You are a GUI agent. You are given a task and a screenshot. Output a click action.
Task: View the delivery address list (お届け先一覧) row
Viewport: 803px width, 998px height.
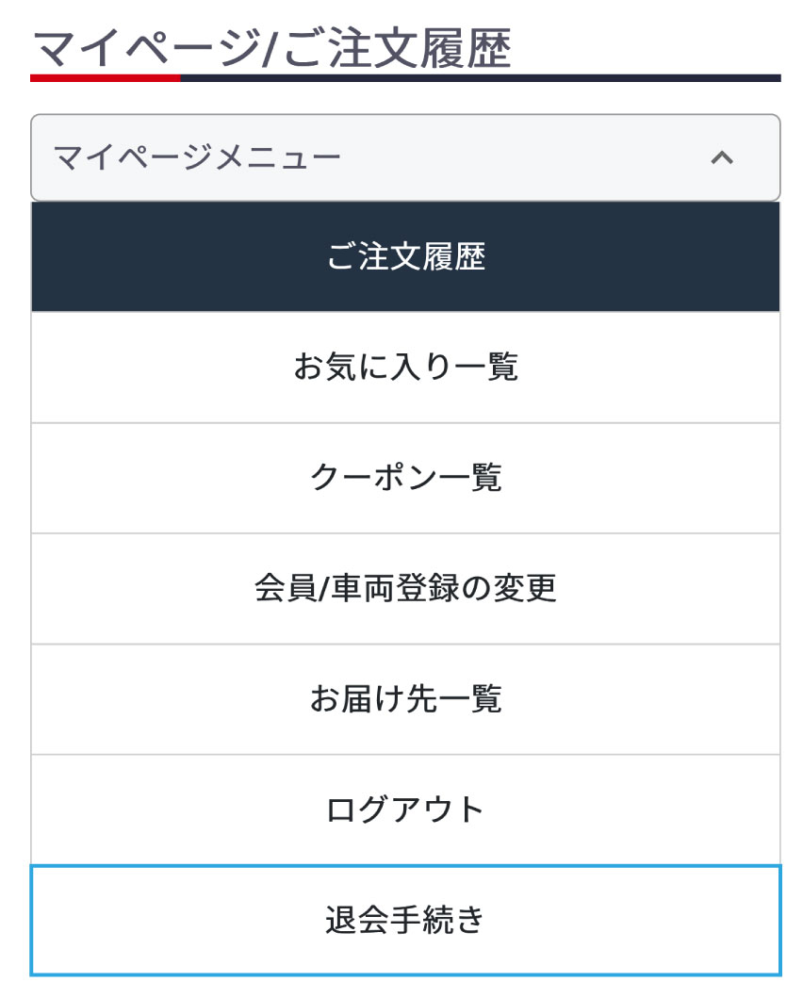[405, 699]
